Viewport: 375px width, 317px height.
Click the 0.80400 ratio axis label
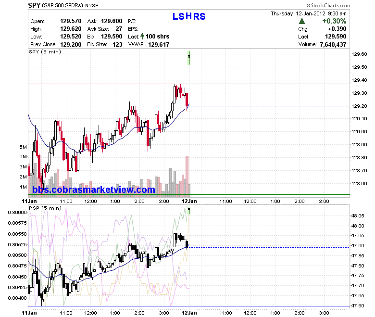tap(17, 298)
